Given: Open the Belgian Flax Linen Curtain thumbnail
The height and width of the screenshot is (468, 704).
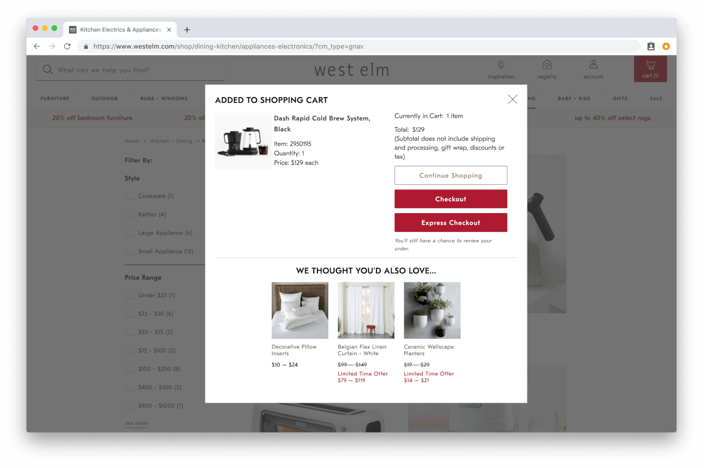Looking at the screenshot, I should click(x=366, y=310).
